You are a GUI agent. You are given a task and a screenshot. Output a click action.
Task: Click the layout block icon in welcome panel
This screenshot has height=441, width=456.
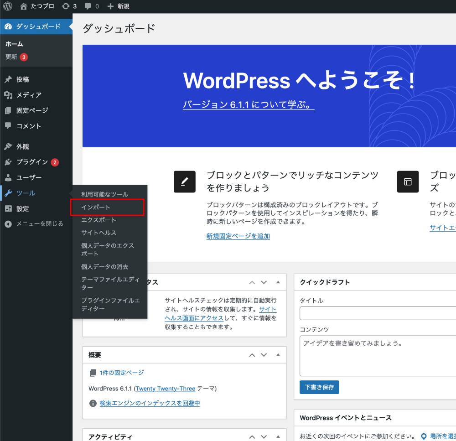(408, 182)
